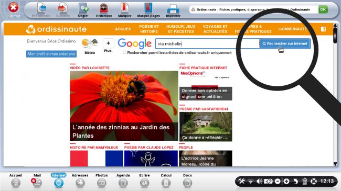Click the FICHE PRATIQUE INTERNET heading
Image resolution: width=341 pixels, height=191 pixels.
[203, 68]
